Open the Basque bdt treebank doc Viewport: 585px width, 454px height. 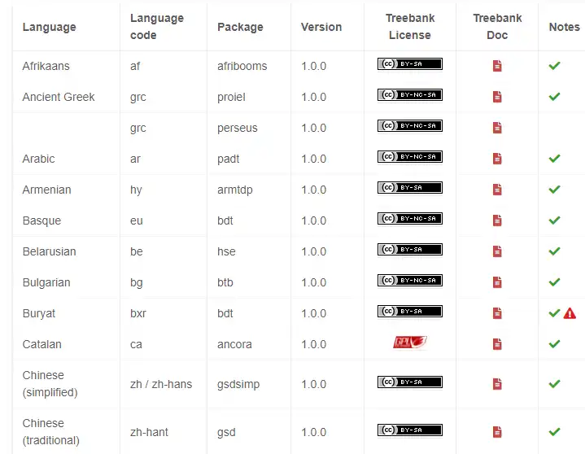point(497,220)
